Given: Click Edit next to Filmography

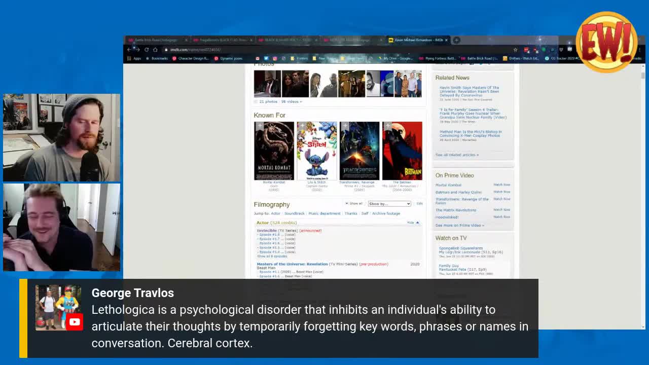Looking at the screenshot, I should [419, 204].
